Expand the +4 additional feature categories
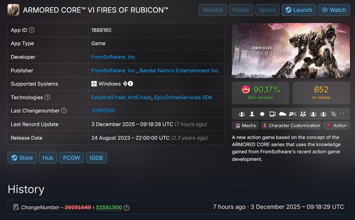The image size is (355, 220). 342,114
